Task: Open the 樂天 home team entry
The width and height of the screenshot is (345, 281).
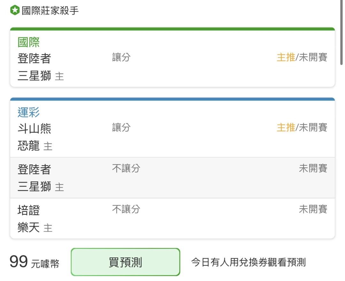Action: (29, 227)
